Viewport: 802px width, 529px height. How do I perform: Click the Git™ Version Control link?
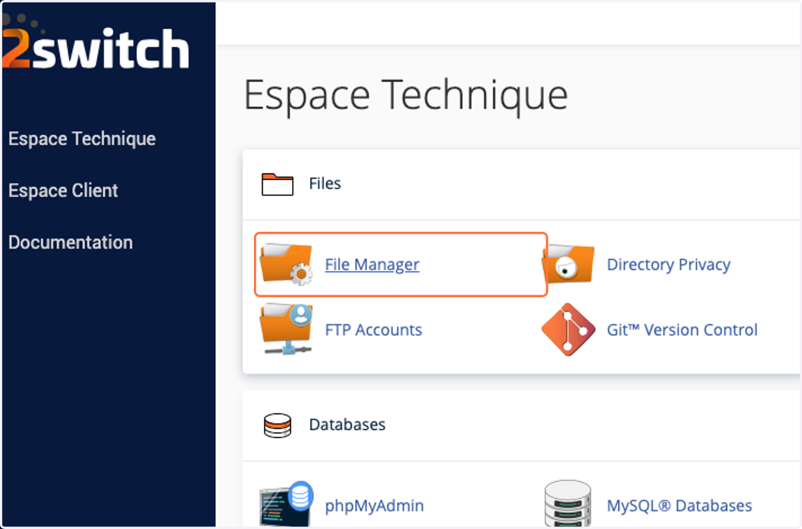682,330
